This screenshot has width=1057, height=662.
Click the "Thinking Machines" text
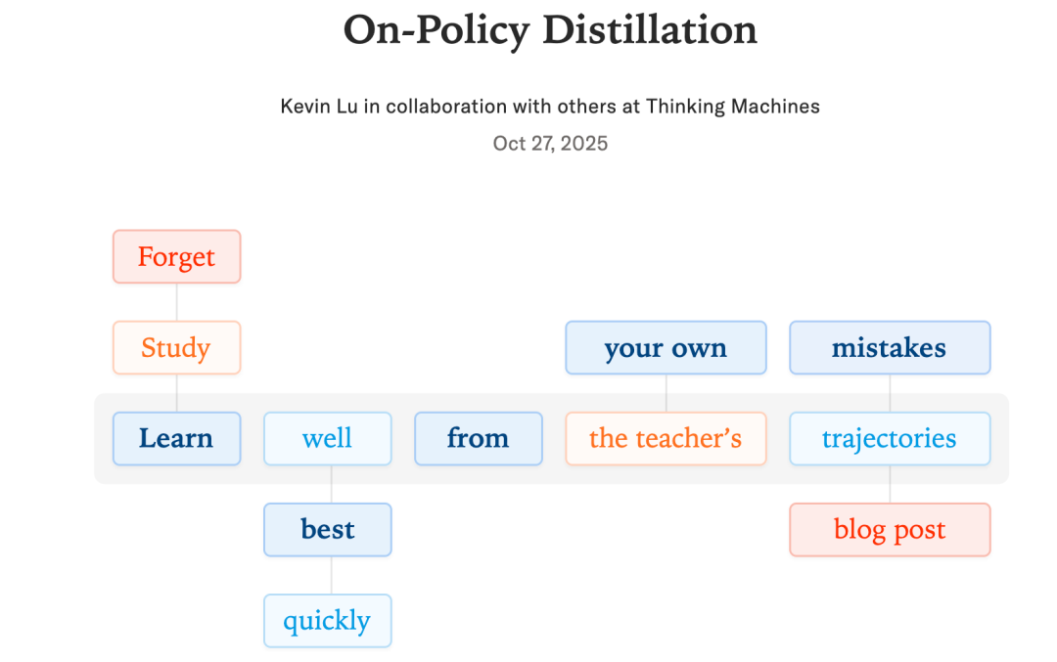pos(732,107)
